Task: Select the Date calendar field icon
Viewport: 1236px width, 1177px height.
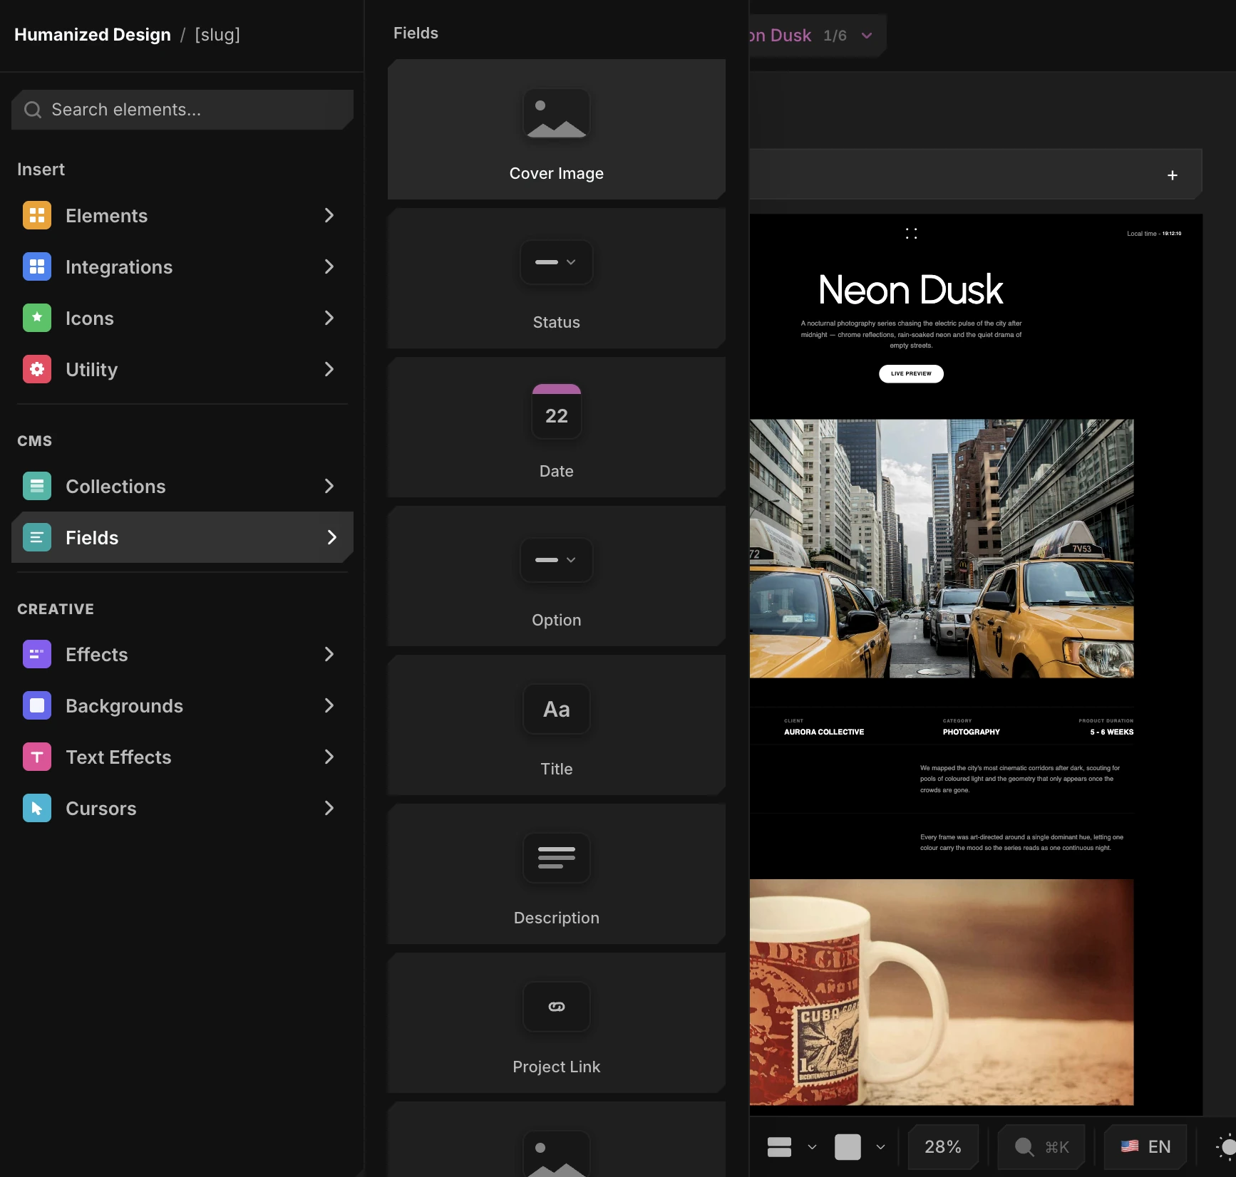Action: point(557,412)
